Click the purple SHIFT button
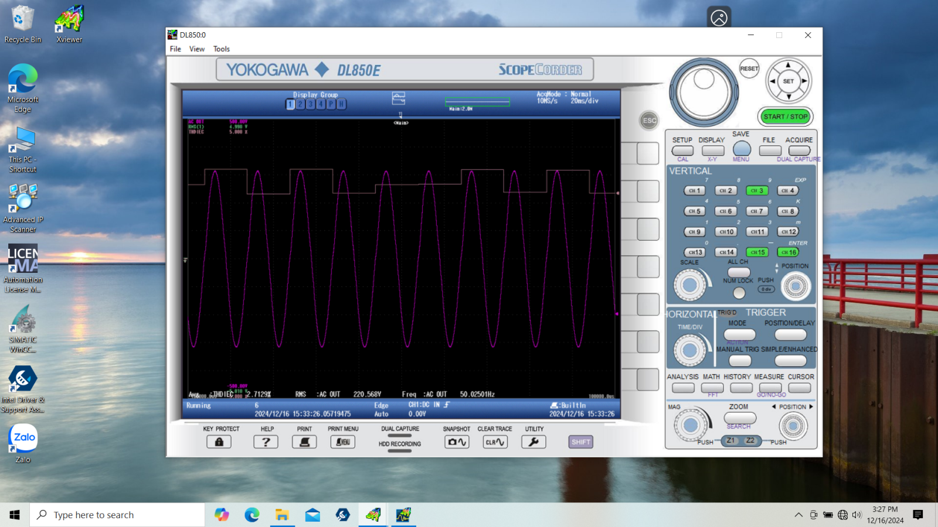The image size is (938, 527). click(580, 442)
